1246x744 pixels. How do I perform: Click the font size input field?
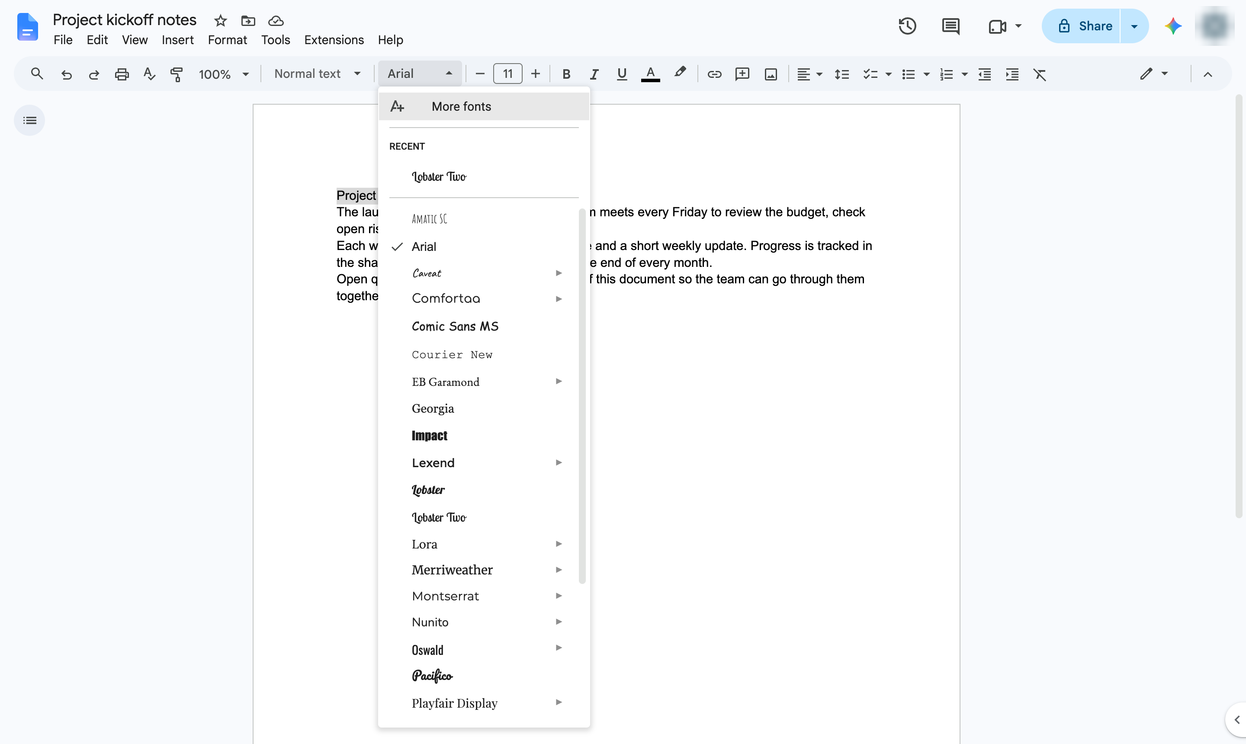click(x=507, y=74)
